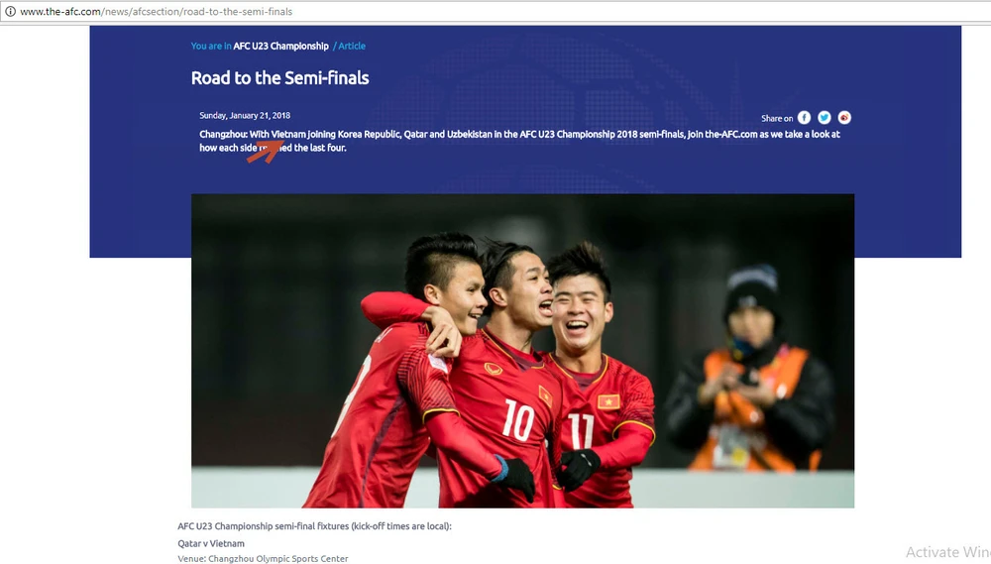Screen dimensions: 991x564
Task: Click the semi-final fixtures heading line
Action: point(315,526)
